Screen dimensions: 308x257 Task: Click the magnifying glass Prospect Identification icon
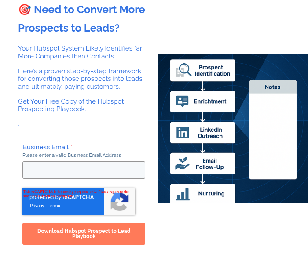coord(183,70)
